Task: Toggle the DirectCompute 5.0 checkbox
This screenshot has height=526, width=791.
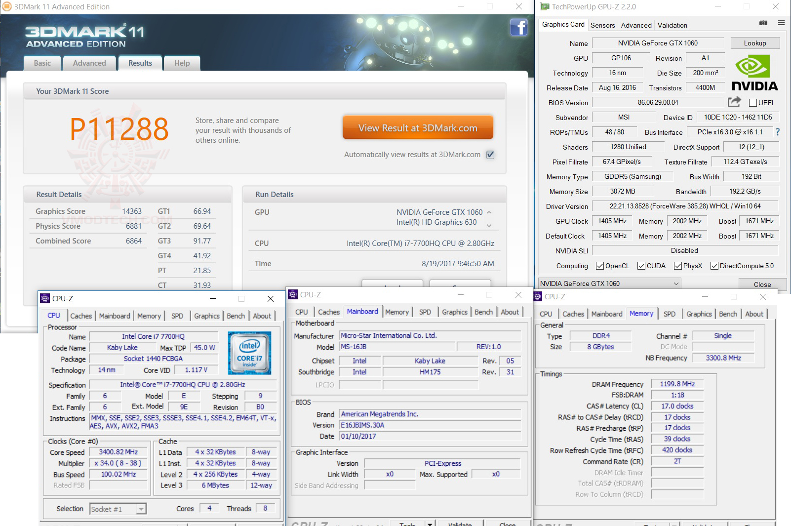Action: 714,266
